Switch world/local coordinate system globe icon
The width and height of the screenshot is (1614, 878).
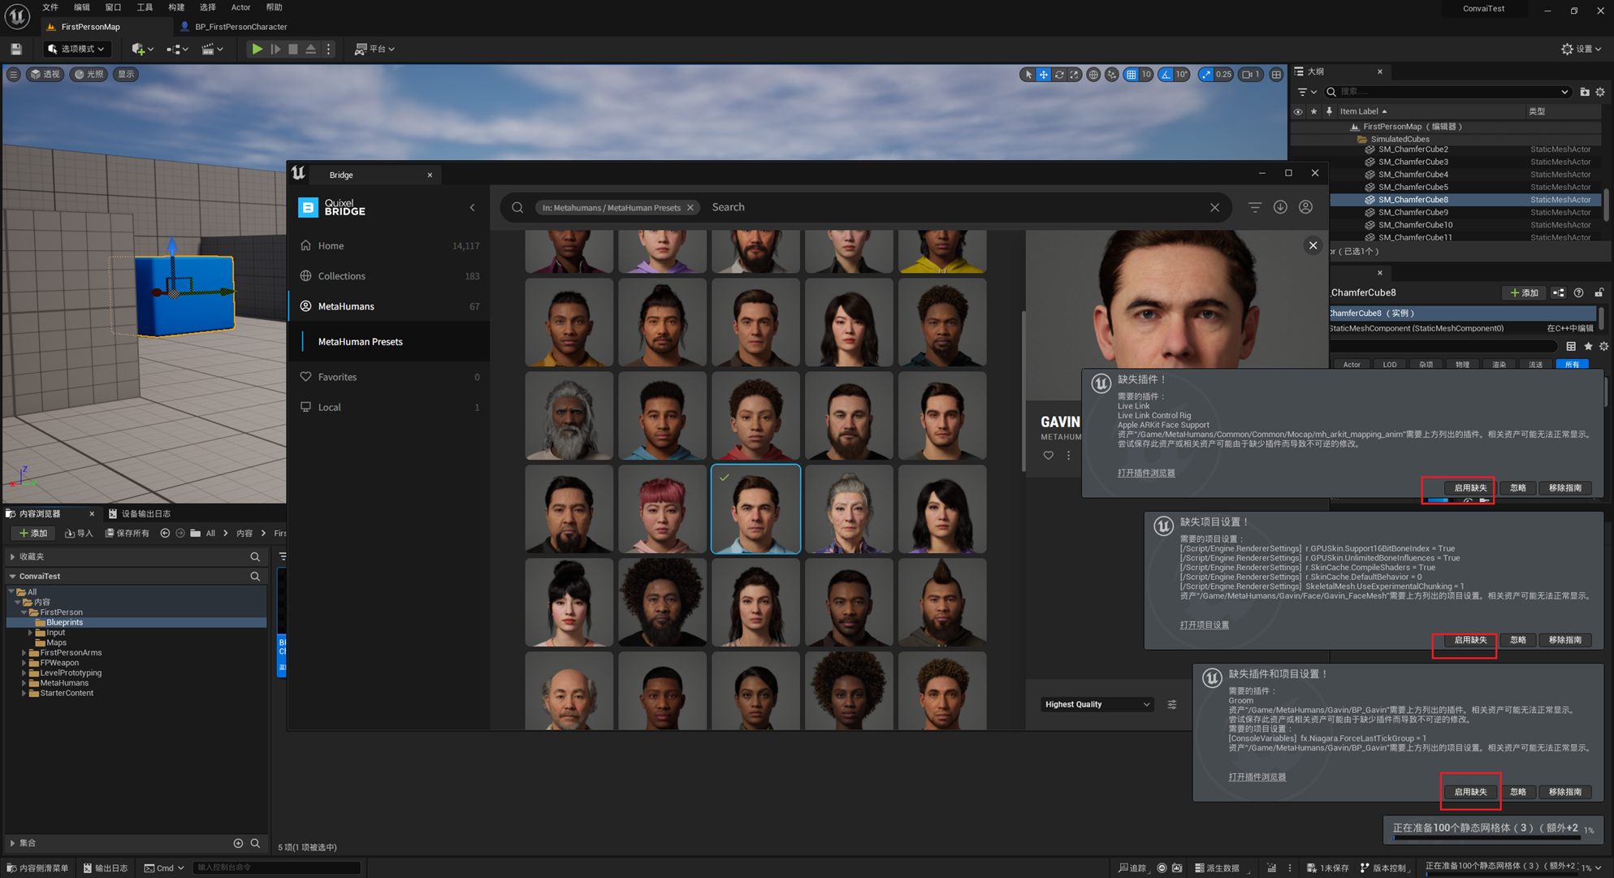[1093, 74]
